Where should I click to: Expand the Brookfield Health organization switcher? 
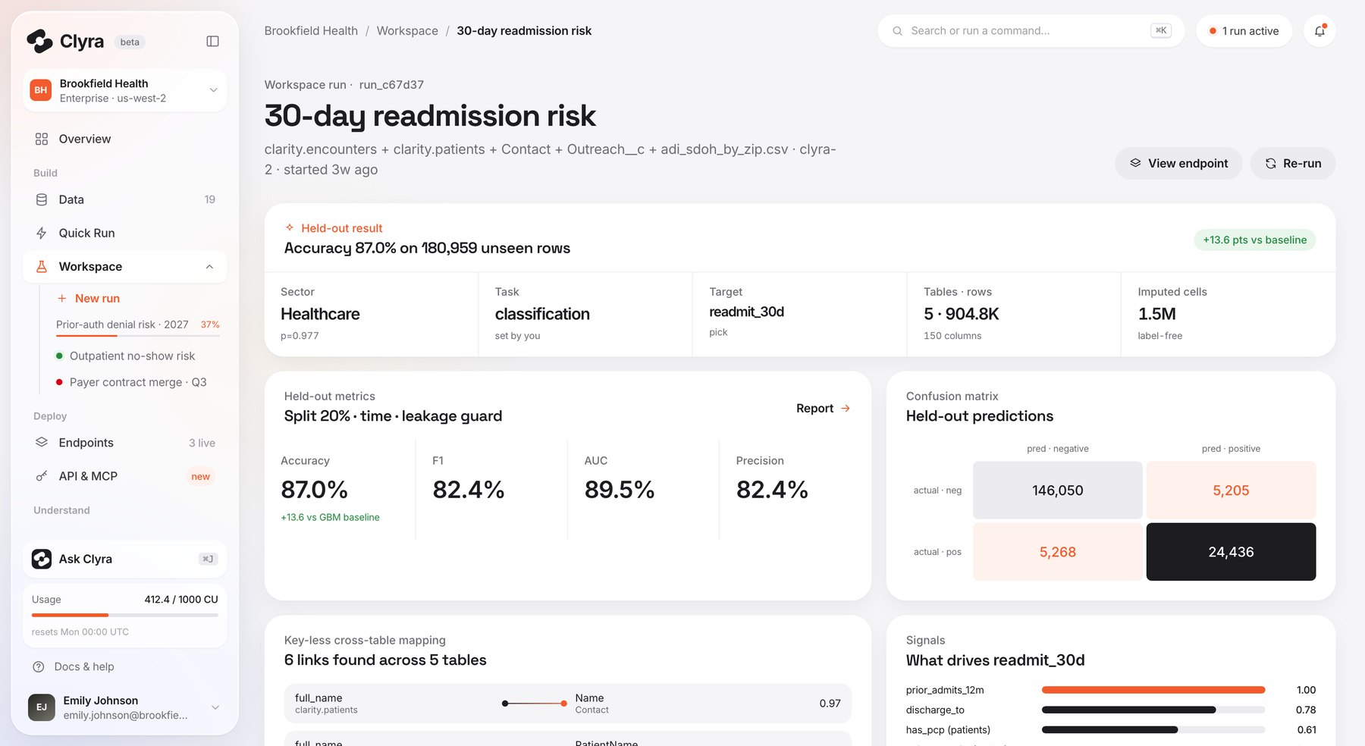[124, 90]
